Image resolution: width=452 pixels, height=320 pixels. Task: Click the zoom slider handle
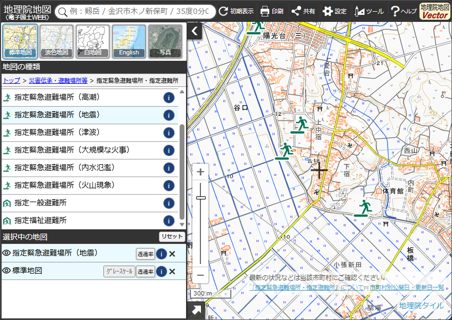[x=200, y=198]
